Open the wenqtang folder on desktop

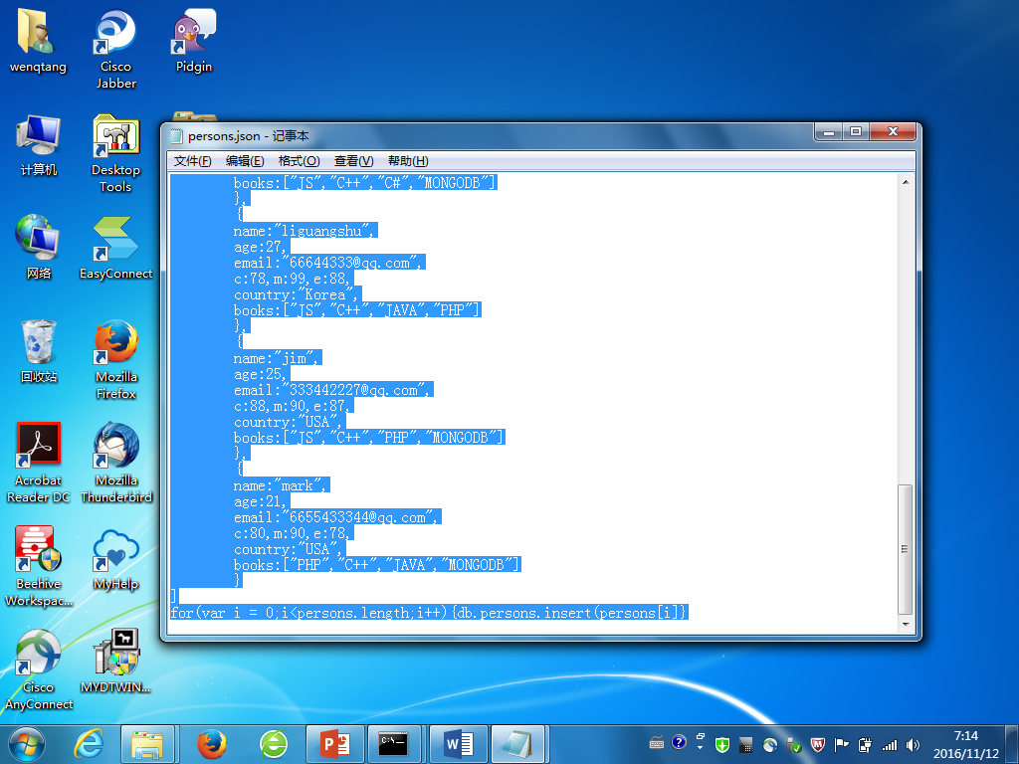[38, 40]
